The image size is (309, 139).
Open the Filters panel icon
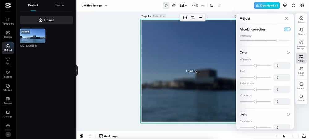click(301, 19)
